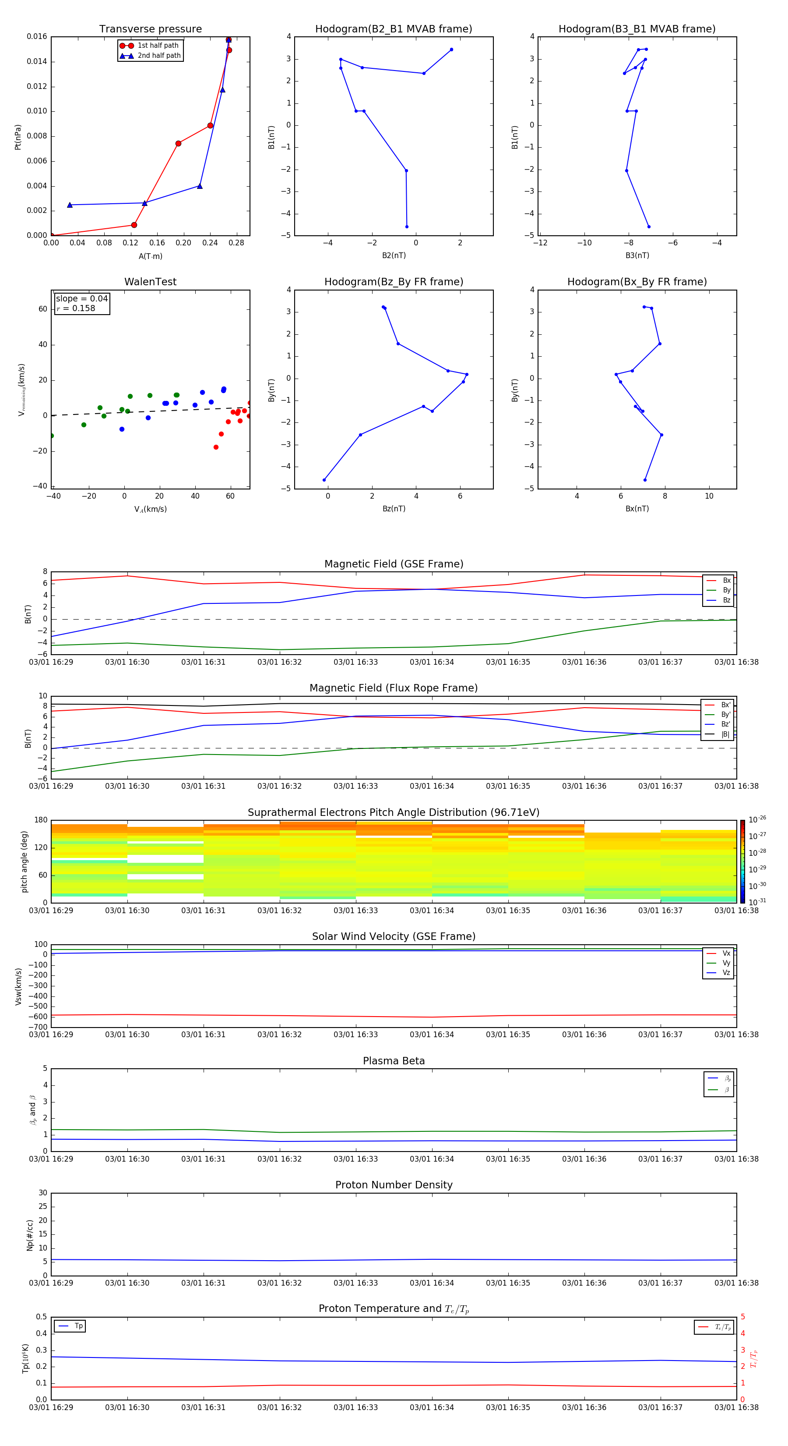
Task: Click the 'WalenTest' plot title
Action: point(150,282)
